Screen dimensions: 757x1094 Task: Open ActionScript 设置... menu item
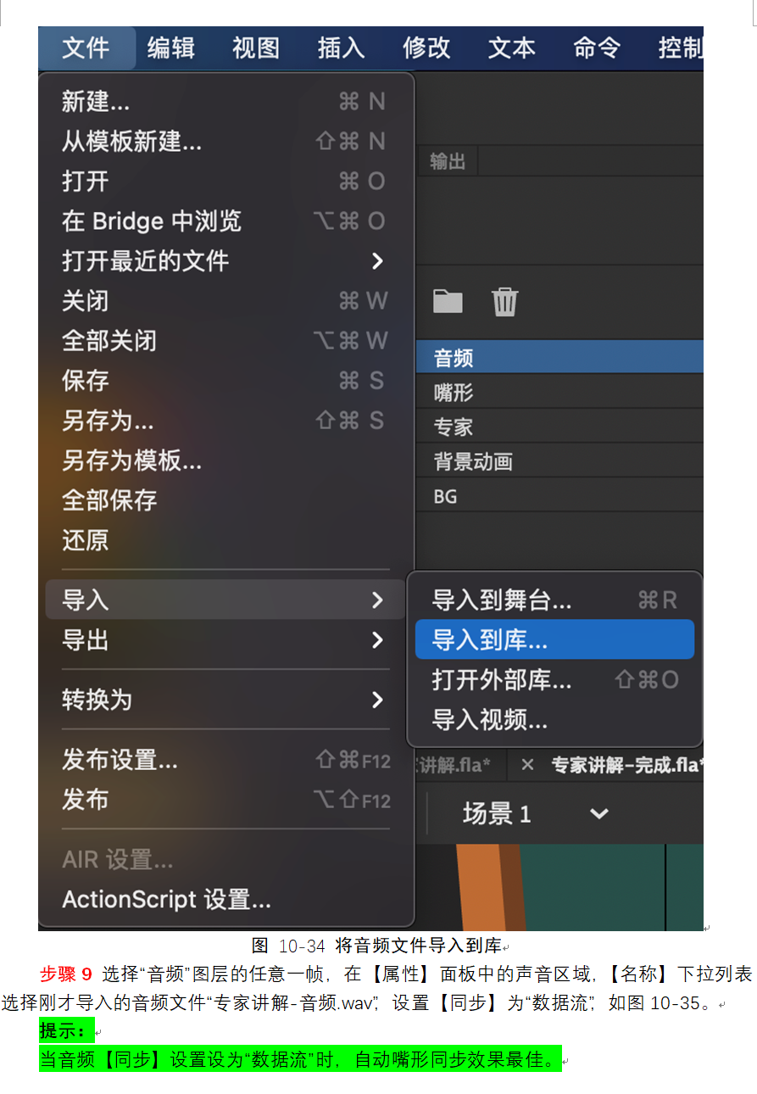tap(166, 899)
